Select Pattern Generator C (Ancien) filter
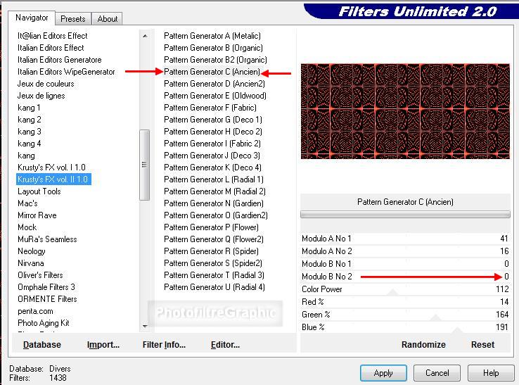Screen dimensions: 519x385 212,72
